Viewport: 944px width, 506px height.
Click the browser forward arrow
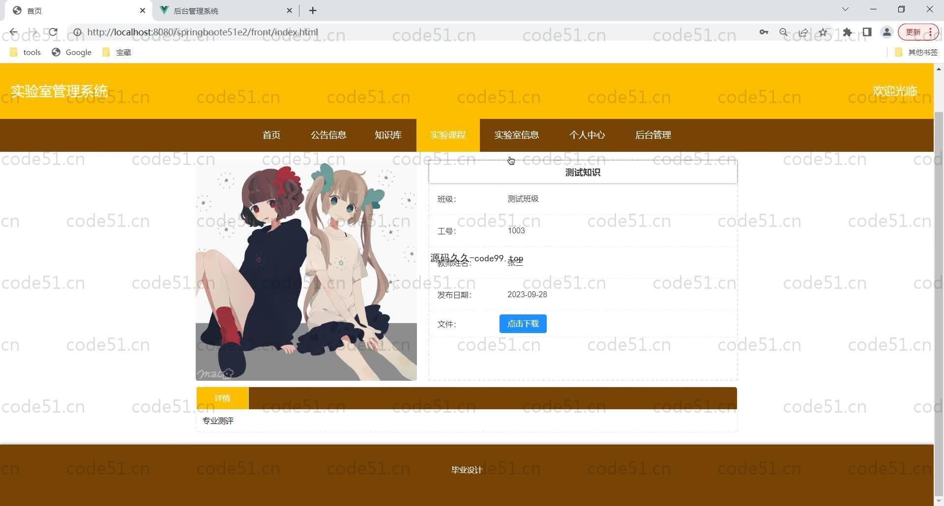33,32
